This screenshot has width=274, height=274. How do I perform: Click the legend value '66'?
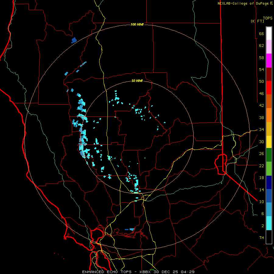point(262,33)
